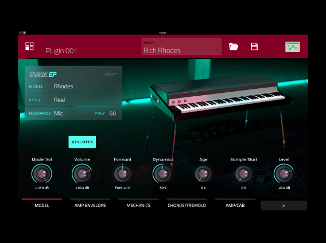Click the green automation graph icon
Image resolution: width=326 pixels, height=243 pixels.
(293, 47)
